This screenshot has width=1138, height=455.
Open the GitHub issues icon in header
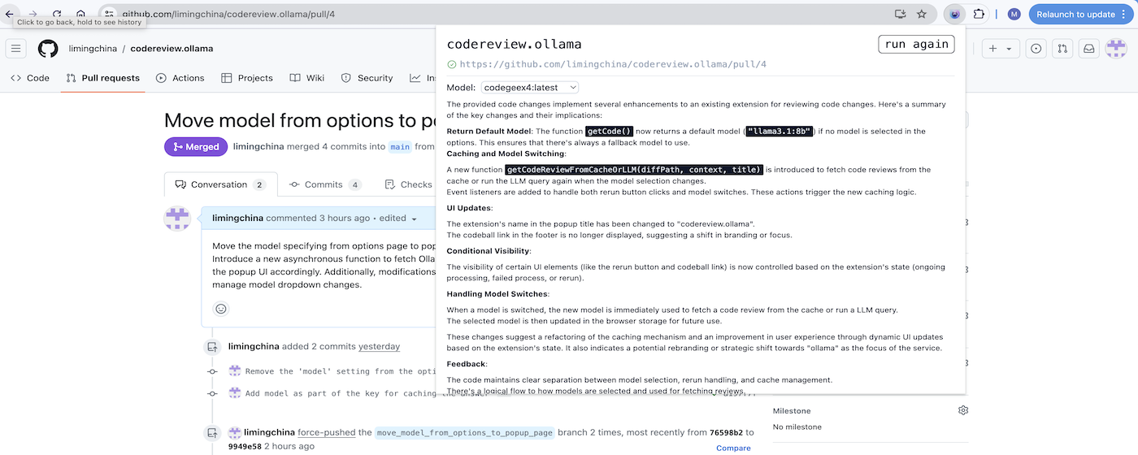point(1036,49)
